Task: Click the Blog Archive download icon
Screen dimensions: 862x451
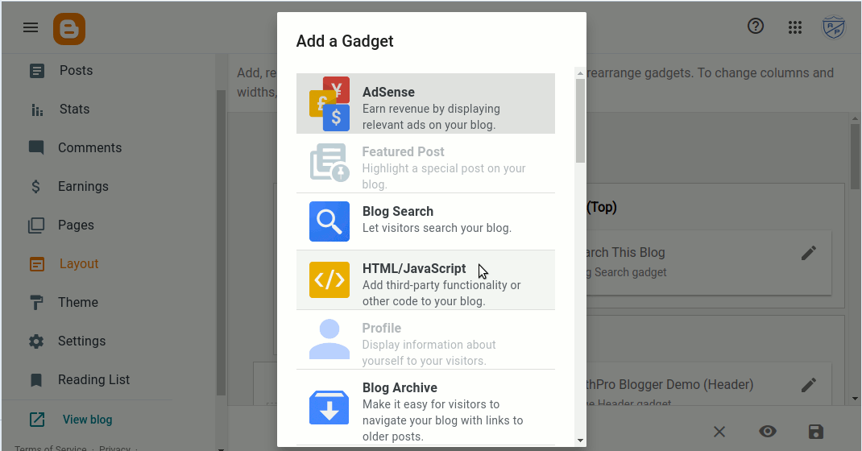Action: 329,407
